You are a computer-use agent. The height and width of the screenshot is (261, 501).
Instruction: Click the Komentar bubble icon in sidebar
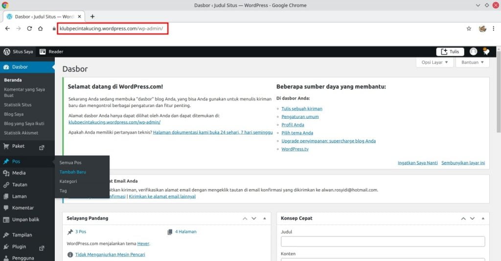[x=6, y=208]
